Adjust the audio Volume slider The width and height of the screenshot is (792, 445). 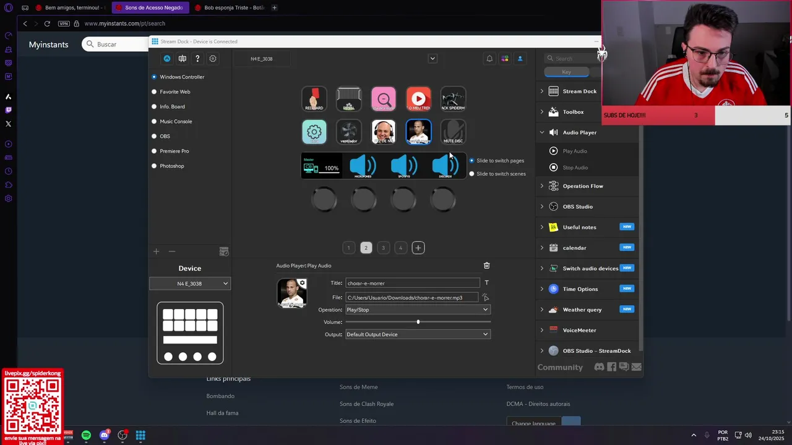[418, 322]
